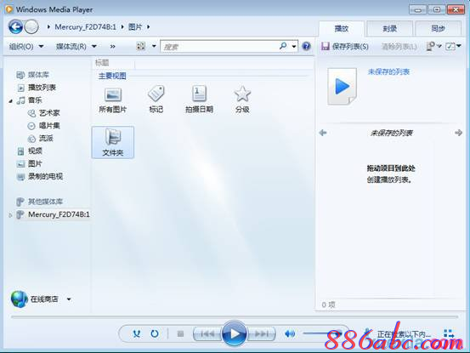The width and height of the screenshot is (470, 353).
Task: Go back with the blue back arrow
Action: tap(15, 27)
